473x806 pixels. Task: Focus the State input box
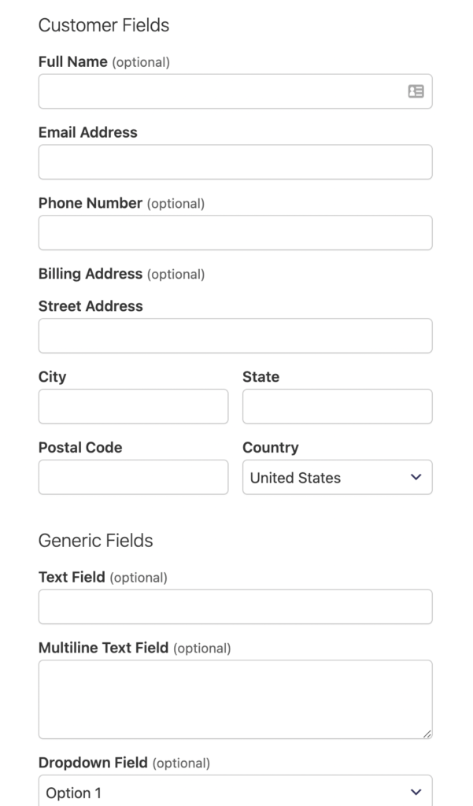point(337,406)
